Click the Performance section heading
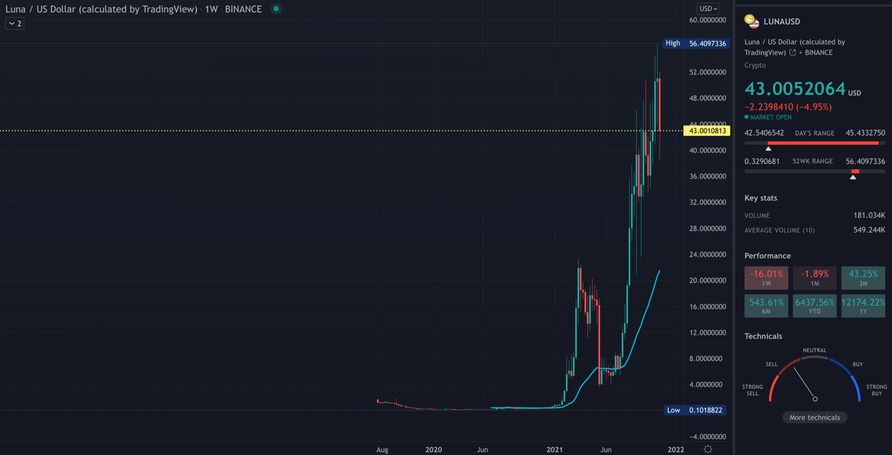 pyautogui.click(x=768, y=256)
